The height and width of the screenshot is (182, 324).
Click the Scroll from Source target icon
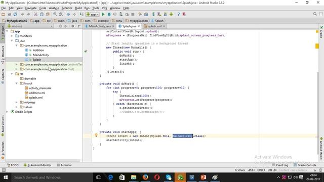pyautogui.click(x=61, y=26)
